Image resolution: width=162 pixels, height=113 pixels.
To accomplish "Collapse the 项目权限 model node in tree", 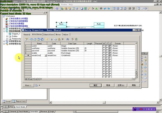I will click(4, 31).
